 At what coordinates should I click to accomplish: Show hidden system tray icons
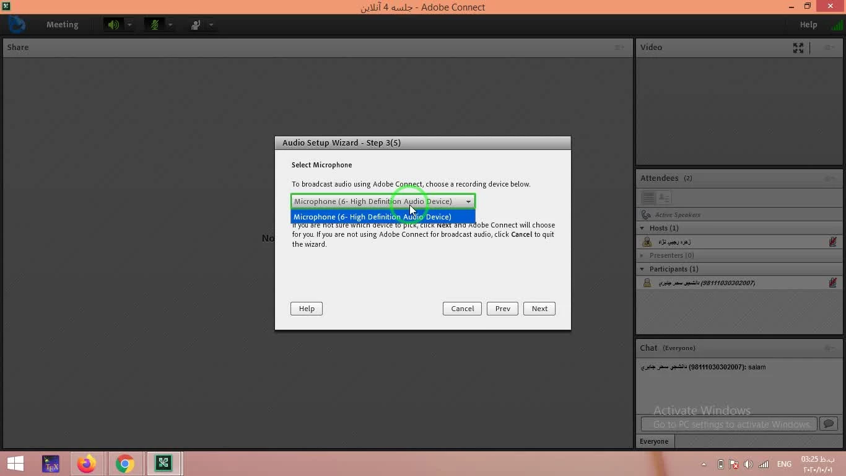click(704, 464)
